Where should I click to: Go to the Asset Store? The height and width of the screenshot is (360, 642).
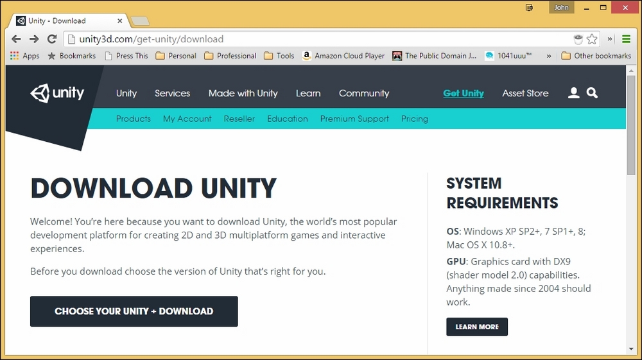click(x=525, y=93)
